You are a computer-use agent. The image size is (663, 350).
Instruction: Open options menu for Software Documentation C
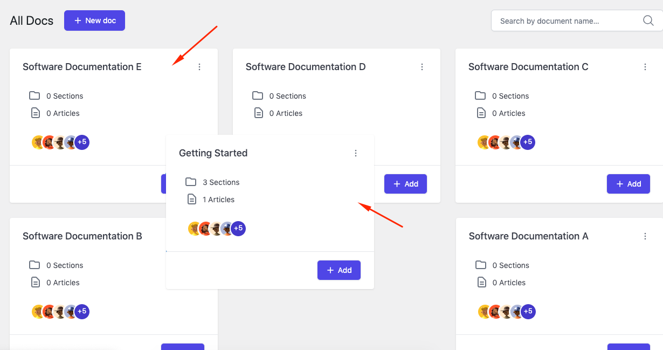tap(645, 67)
